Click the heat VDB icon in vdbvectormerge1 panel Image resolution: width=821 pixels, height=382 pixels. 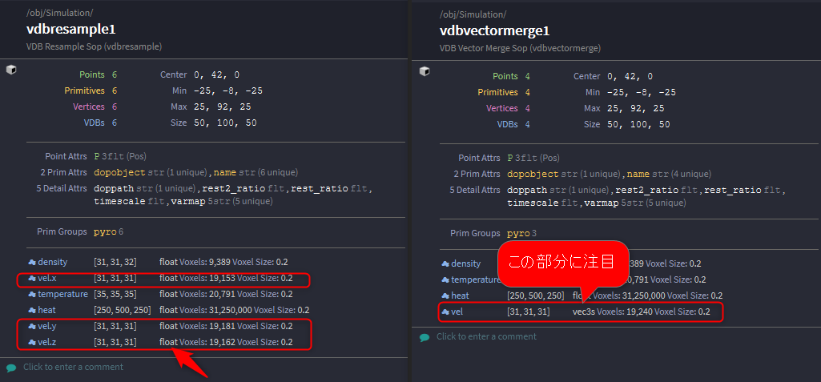tap(445, 296)
